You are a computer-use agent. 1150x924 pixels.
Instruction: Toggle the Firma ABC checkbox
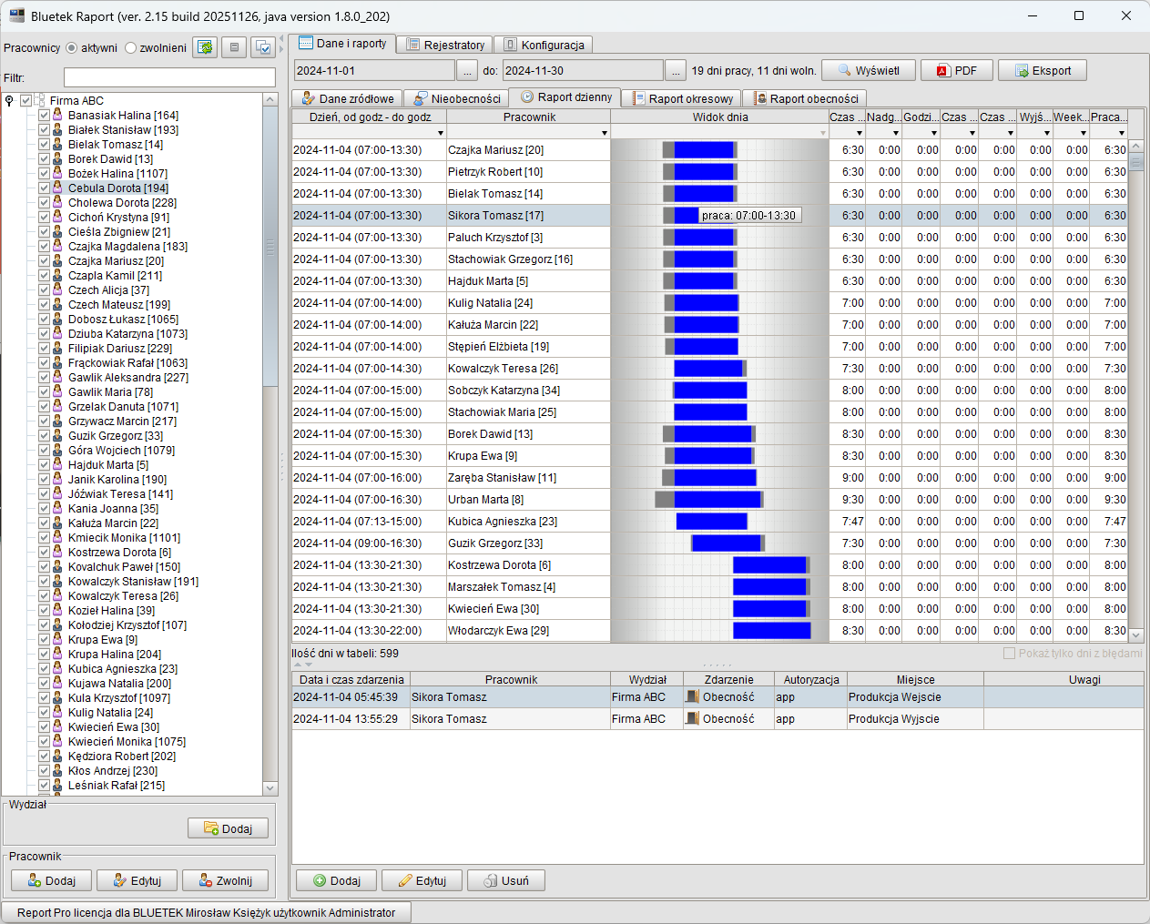(x=26, y=101)
